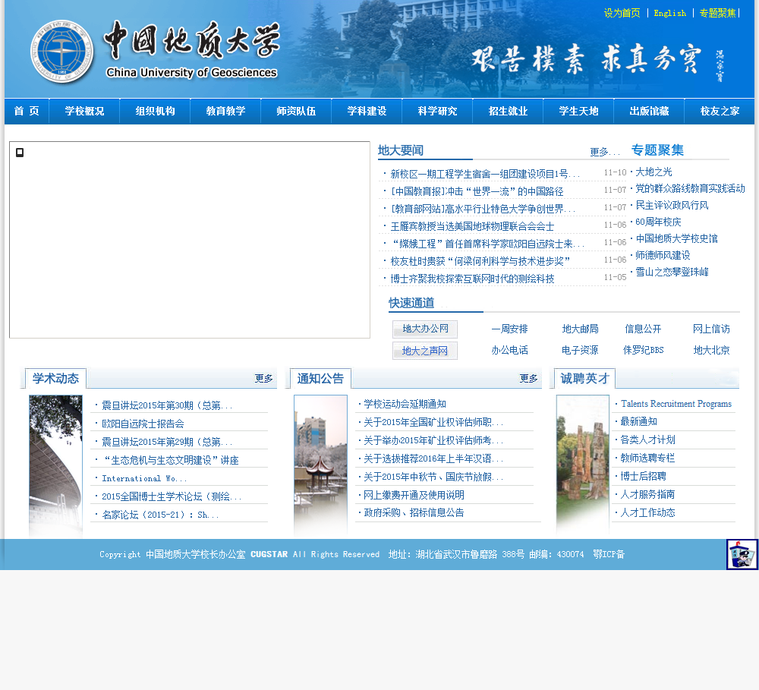Open the 侏罗纪BBS quick link
Image resolution: width=759 pixels, height=690 pixels.
(644, 350)
